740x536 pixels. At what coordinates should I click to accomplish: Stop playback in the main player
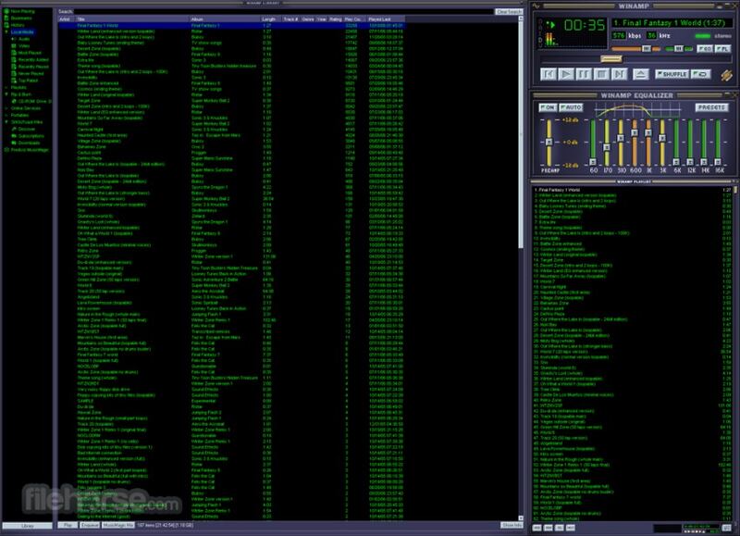(x=602, y=73)
